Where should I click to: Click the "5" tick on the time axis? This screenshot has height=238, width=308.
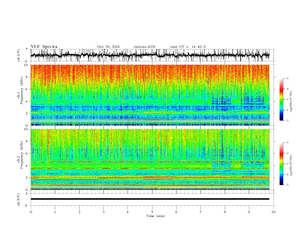(x=152, y=212)
